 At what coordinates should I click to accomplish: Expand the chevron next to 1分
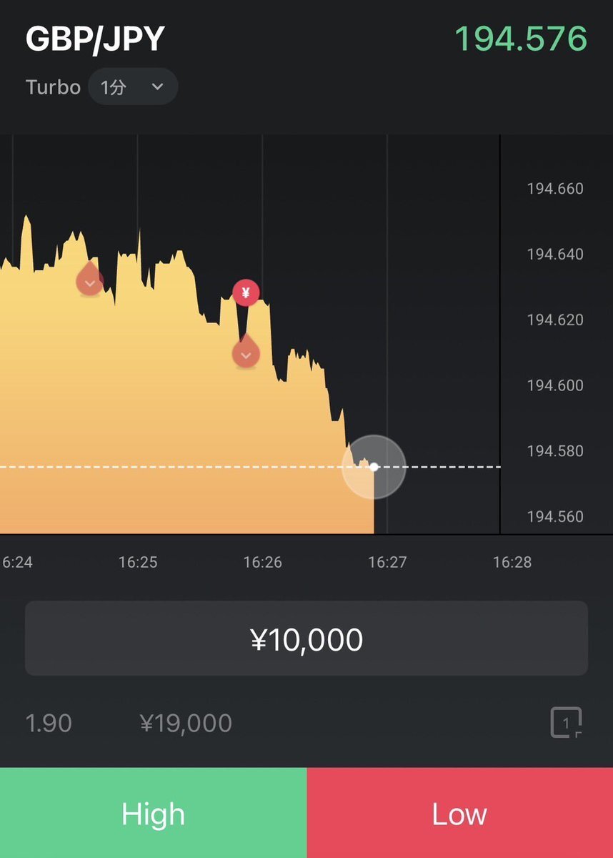point(158,87)
